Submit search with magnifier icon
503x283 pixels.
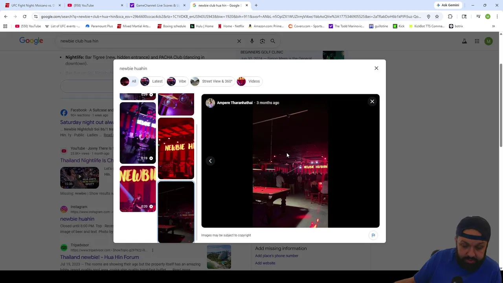[273, 41]
